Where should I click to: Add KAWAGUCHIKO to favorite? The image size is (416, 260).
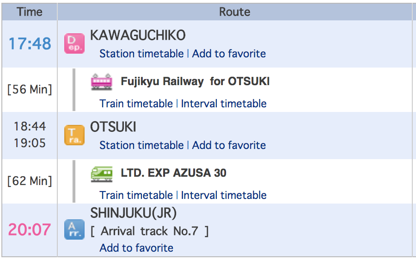point(229,54)
